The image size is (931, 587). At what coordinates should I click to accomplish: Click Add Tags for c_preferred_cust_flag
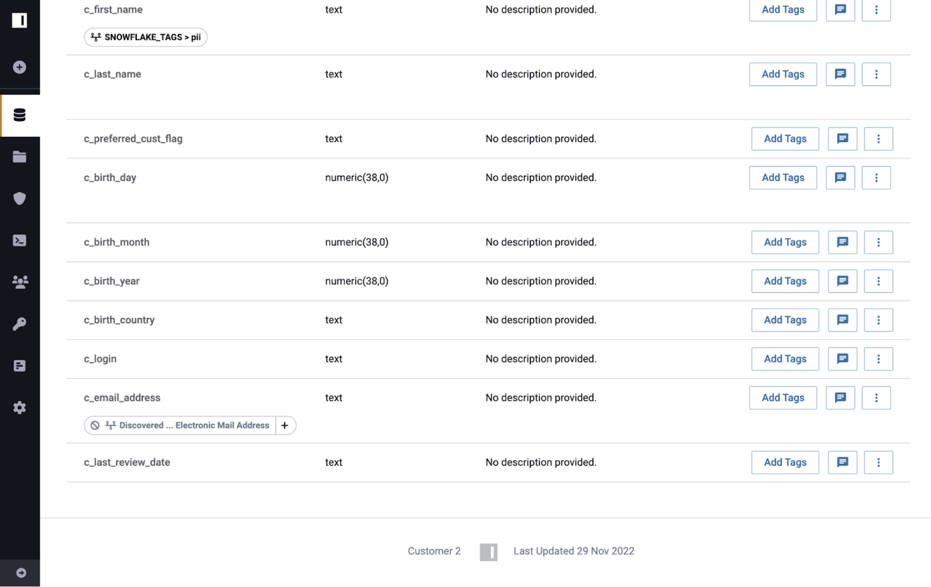coord(785,139)
